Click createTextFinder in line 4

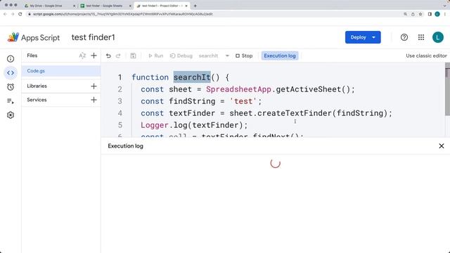pyautogui.click(x=295, y=113)
